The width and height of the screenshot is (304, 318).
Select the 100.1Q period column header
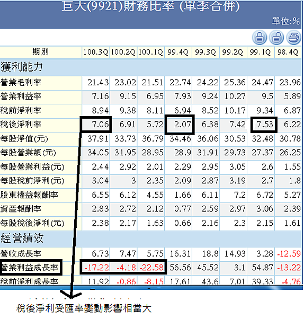[150, 52]
